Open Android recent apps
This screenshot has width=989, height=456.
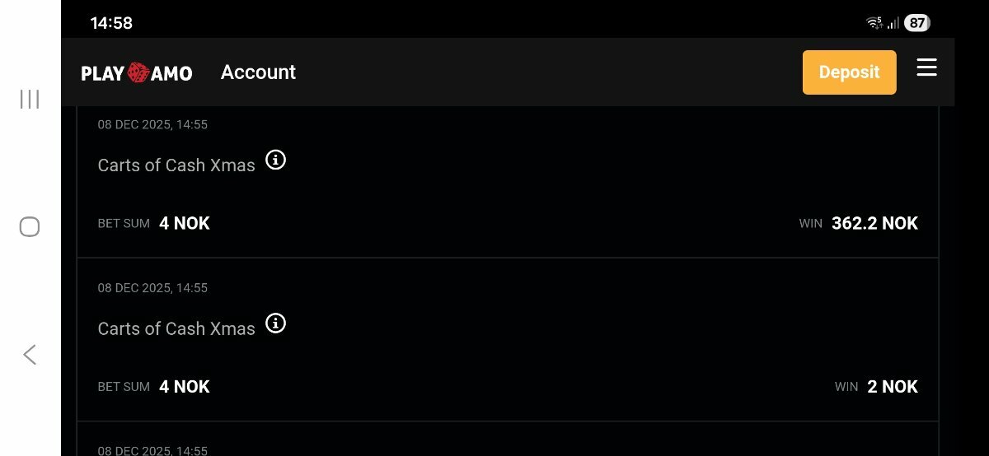(30, 100)
